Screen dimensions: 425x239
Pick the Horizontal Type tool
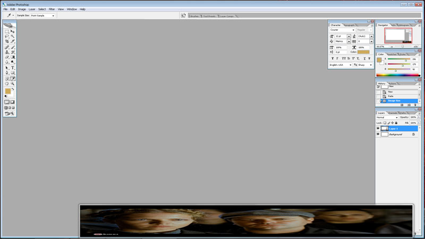pos(13,68)
